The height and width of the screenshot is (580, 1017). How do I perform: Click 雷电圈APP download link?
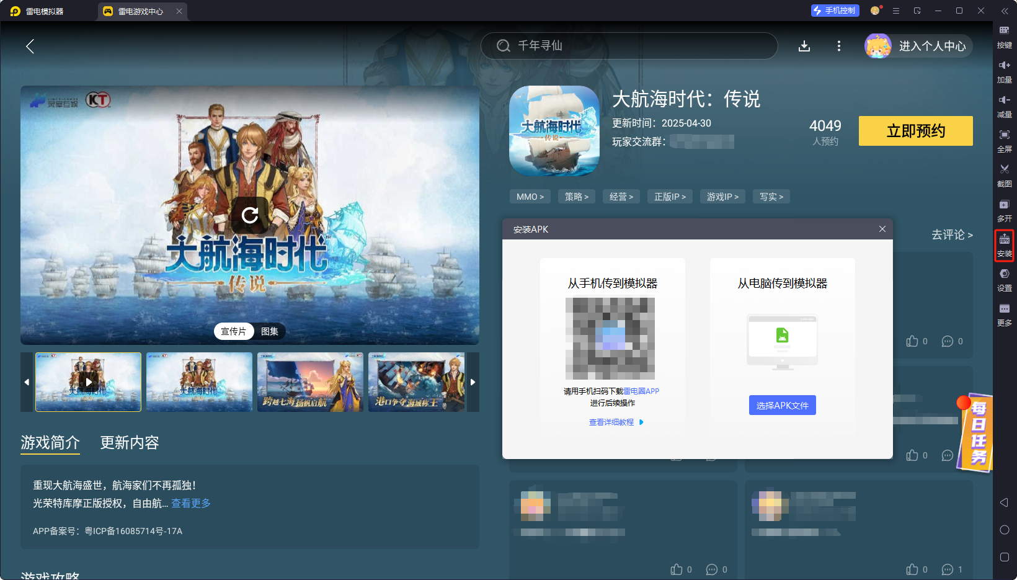[x=641, y=391]
